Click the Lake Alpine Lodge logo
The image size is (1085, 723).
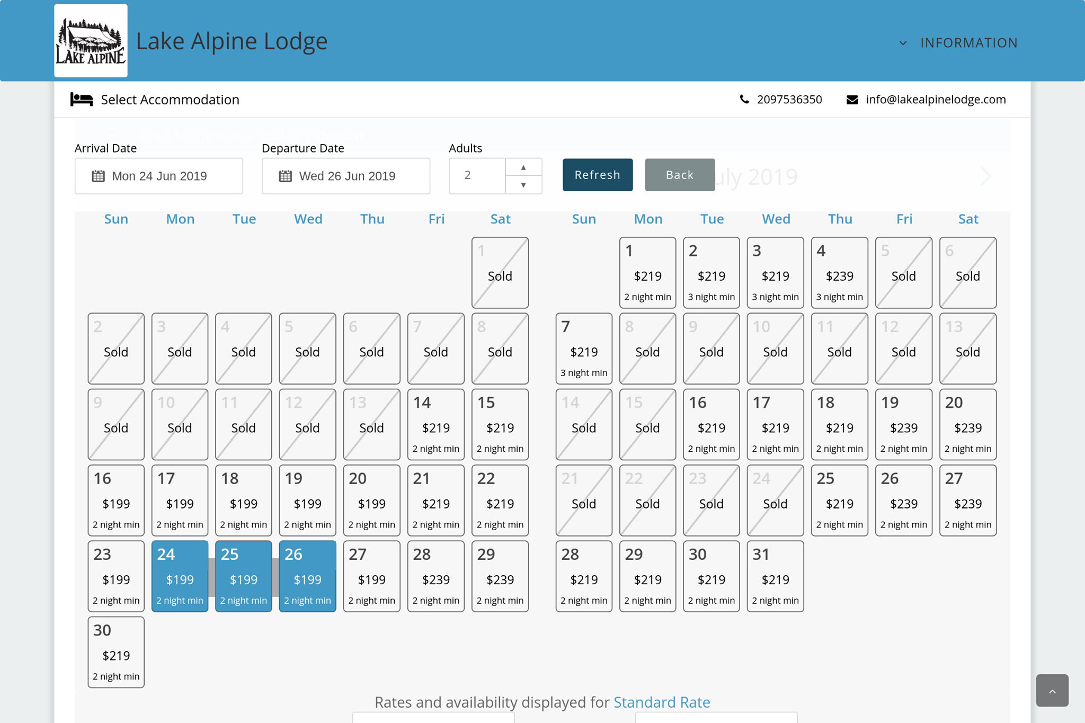click(x=91, y=41)
